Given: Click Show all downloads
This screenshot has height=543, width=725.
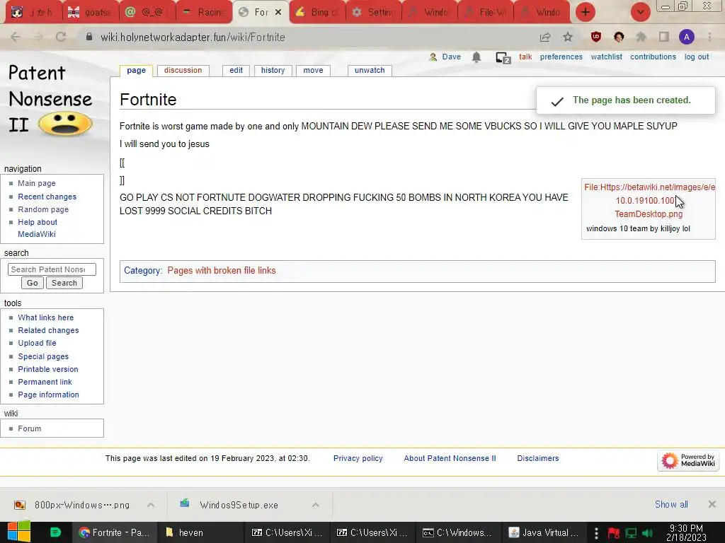Looking at the screenshot, I should (671, 504).
